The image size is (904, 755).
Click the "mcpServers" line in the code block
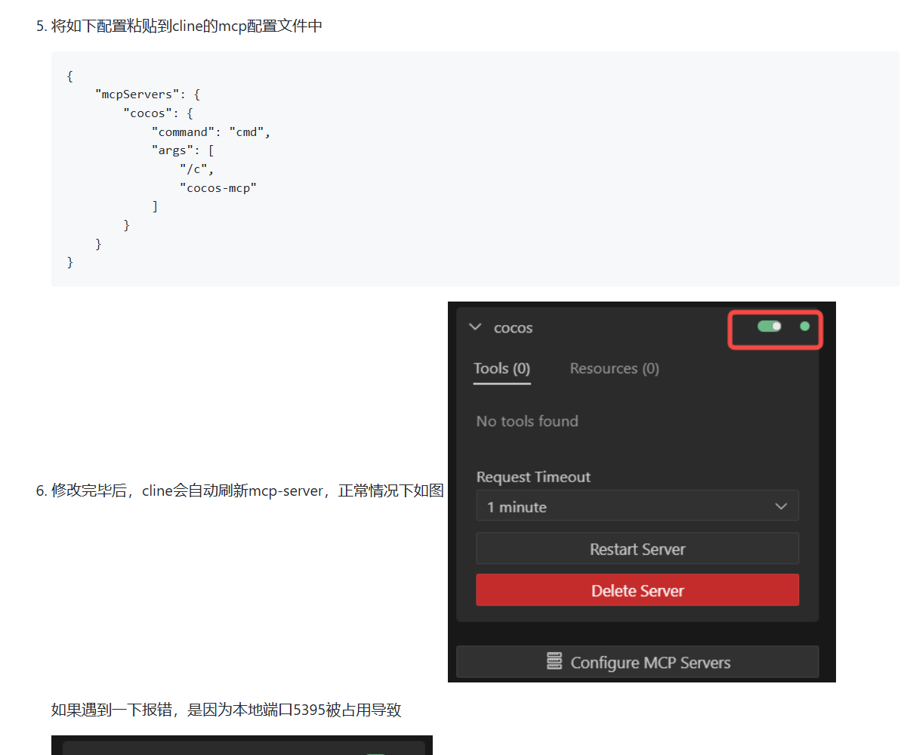(x=147, y=94)
